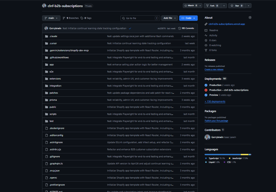Open the .graphqlrc.ts file

coord(56,164)
